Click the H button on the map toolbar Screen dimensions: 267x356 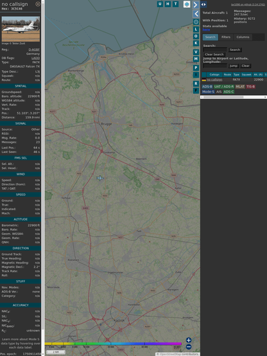click(x=168, y=4)
